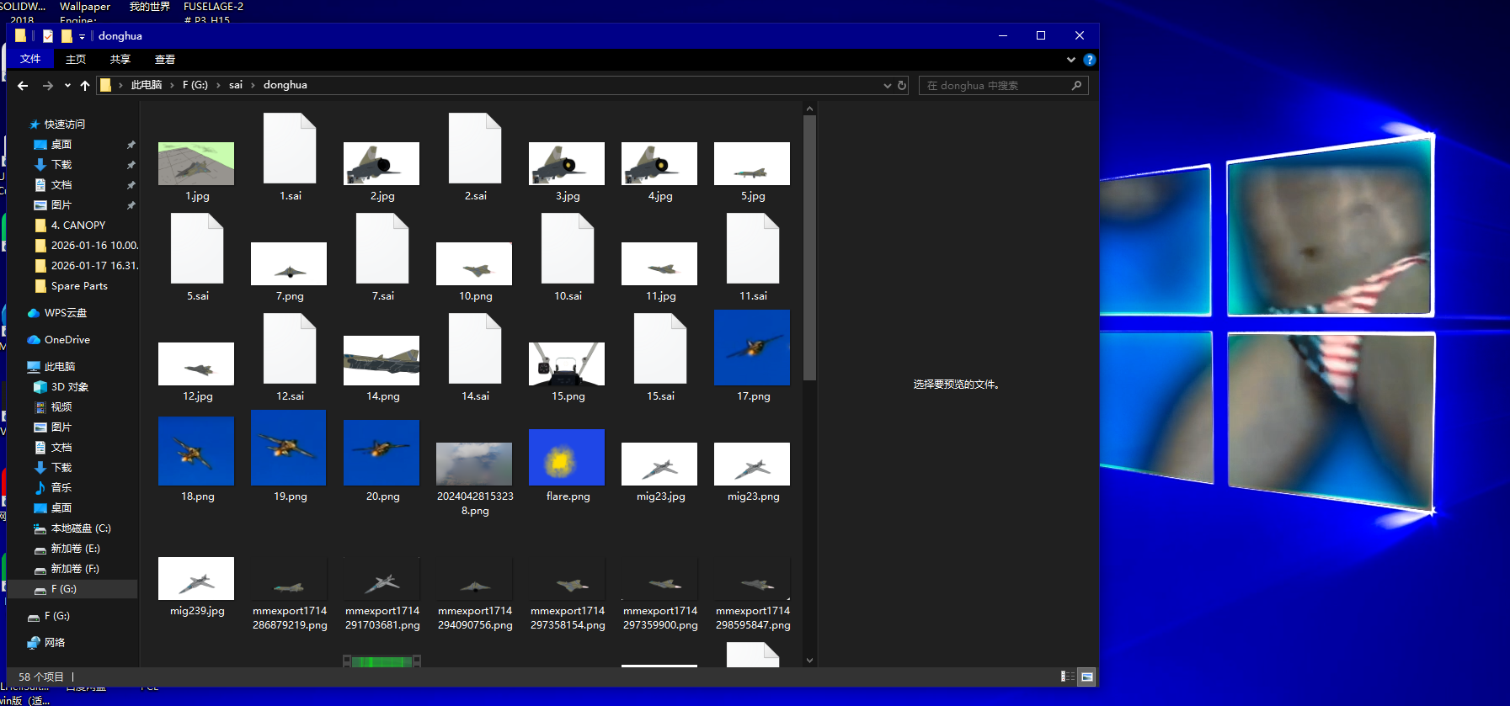The width and height of the screenshot is (1510, 706).
Task: Select 3D 对象 folder in the sidebar
Action: point(69,387)
